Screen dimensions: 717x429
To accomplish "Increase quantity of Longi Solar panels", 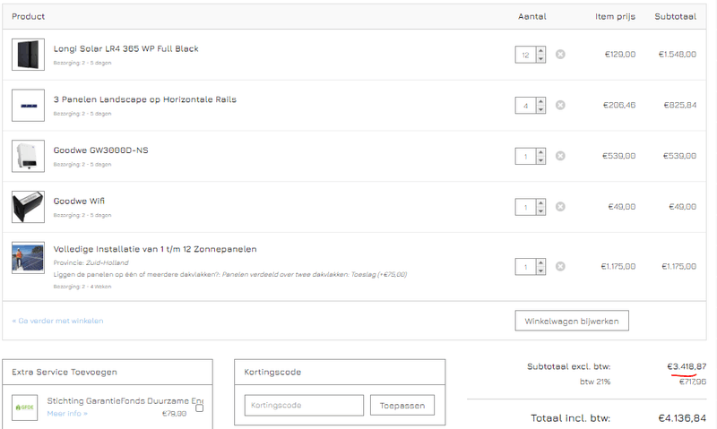I will pyautogui.click(x=540, y=51).
